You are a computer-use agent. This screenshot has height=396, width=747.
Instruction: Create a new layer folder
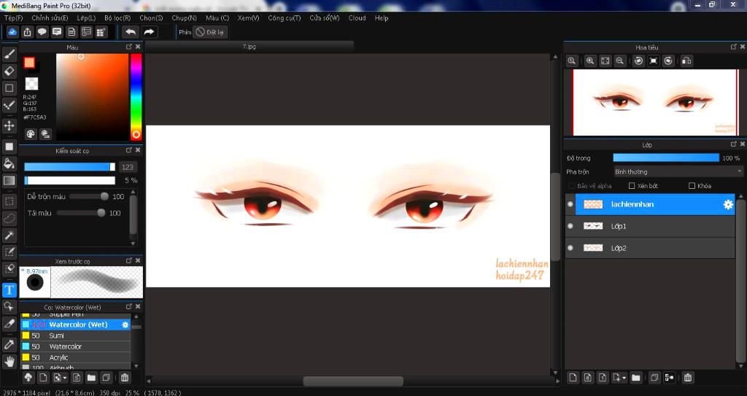pyautogui.click(x=635, y=378)
